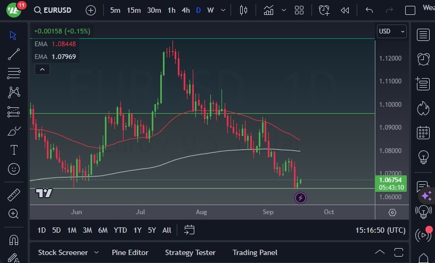Screen dimensions: 435x263
Task: Expand the additional timeframes dropdown arrow
Action: pyautogui.click(x=223, y=10)
